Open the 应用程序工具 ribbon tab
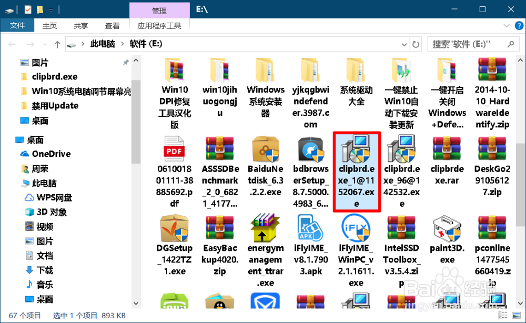The width and height of the screenshot is (526, 323). (x=159, y=26)
